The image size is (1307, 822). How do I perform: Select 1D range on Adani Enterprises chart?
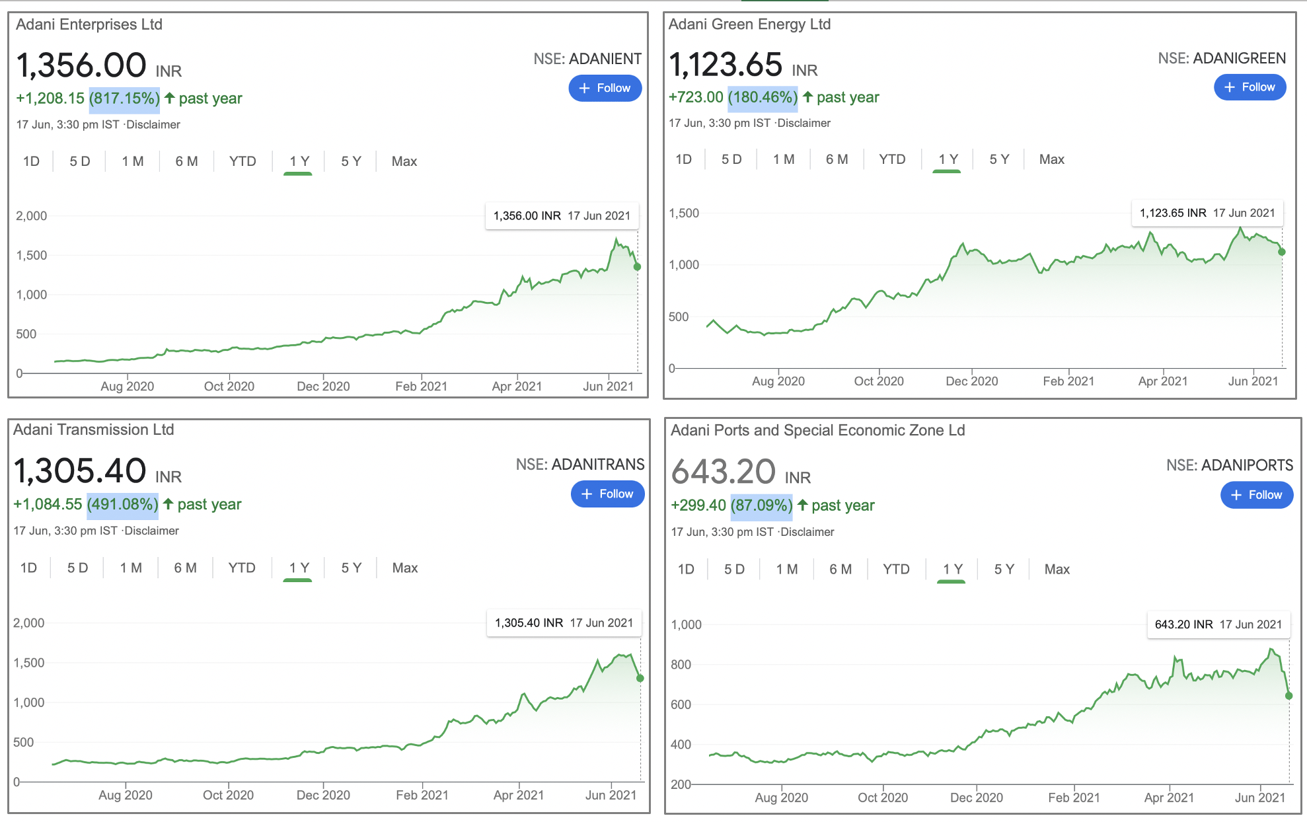[31, 161]
